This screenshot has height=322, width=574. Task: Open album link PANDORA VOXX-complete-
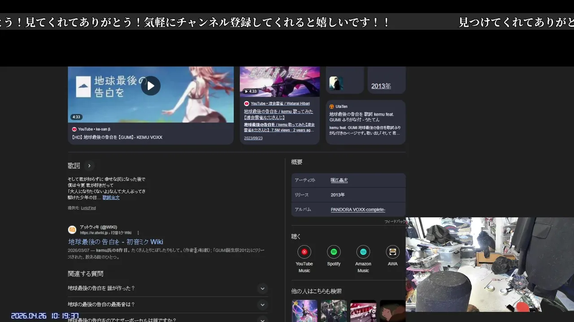[358, 209]
